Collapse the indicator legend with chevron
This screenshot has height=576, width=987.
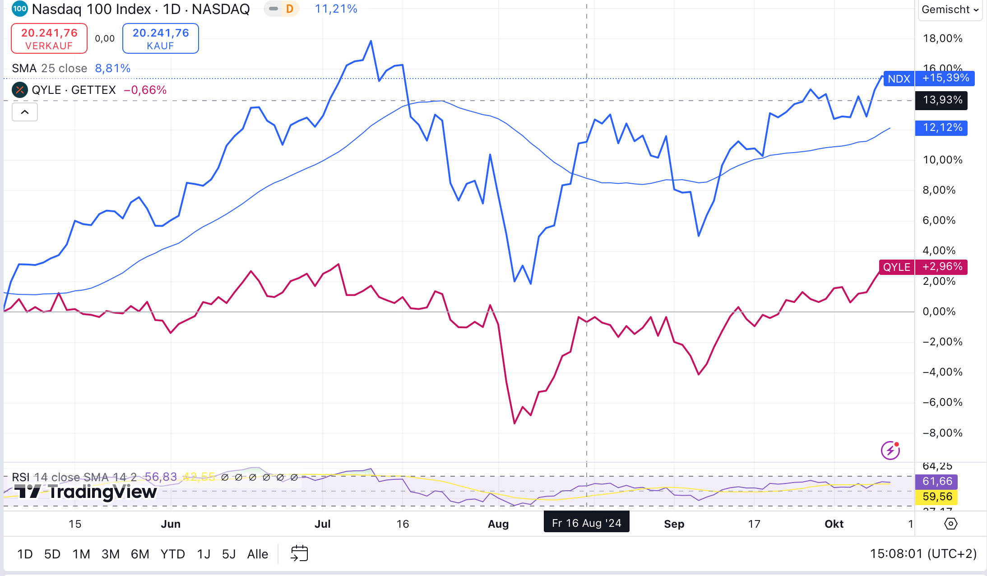[25, 112]
